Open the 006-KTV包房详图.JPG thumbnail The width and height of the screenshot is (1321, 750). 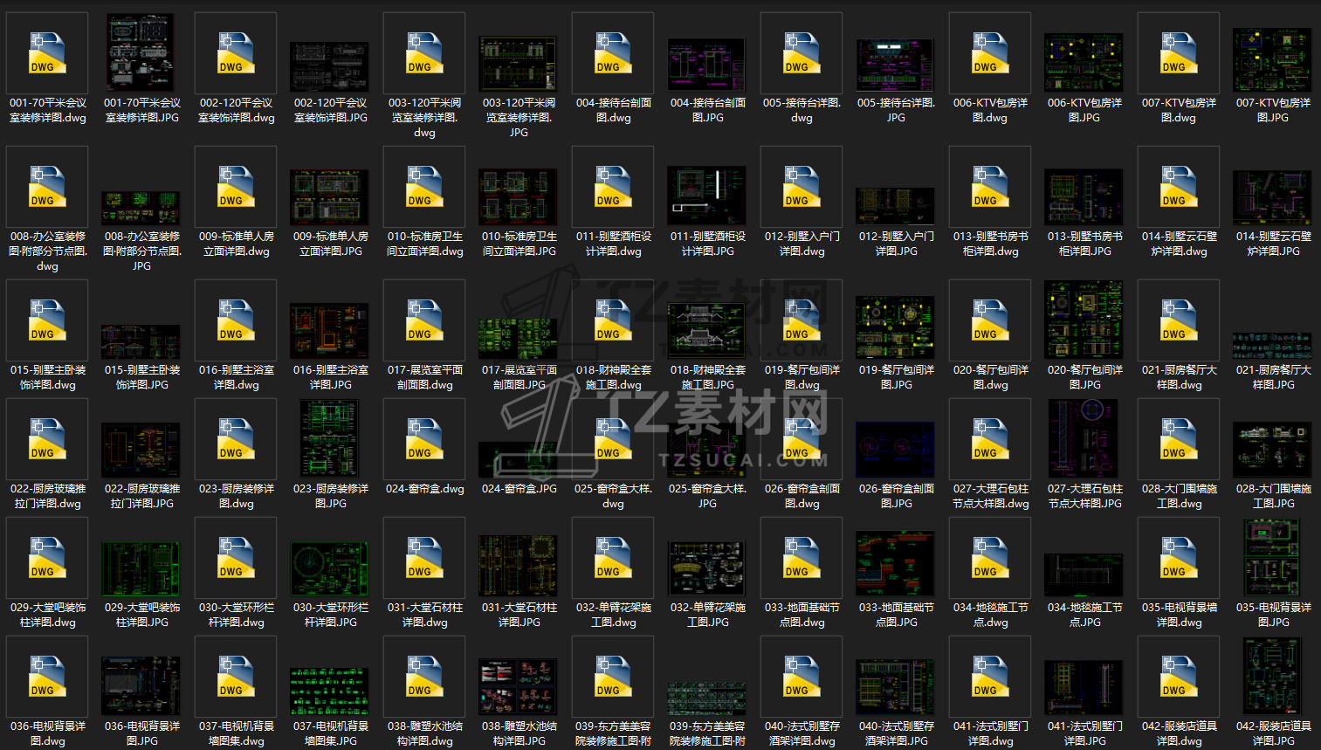pos(1084,64)
